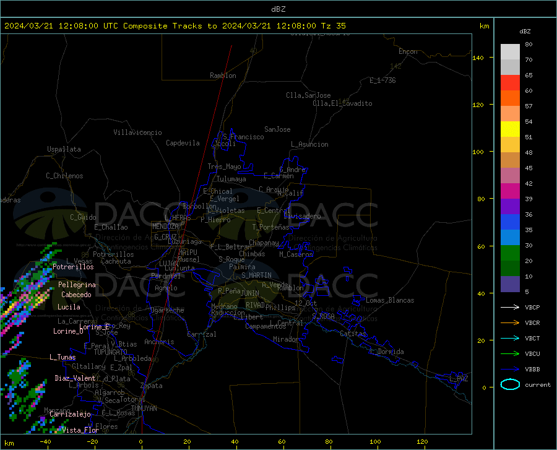The width and height of the screenshot is (557, 450).
Task: Click the 'Pellegrina' pink label
Action: tap(77, 285)
